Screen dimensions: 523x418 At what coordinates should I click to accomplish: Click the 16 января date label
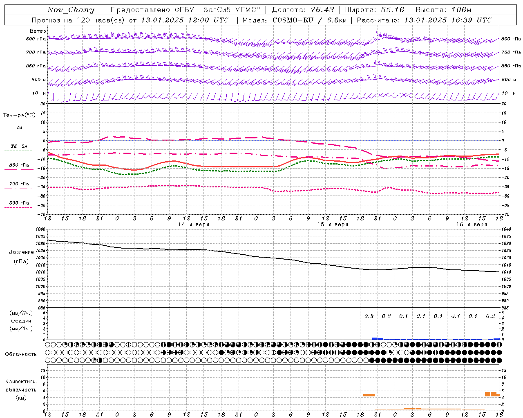(472, 225)
